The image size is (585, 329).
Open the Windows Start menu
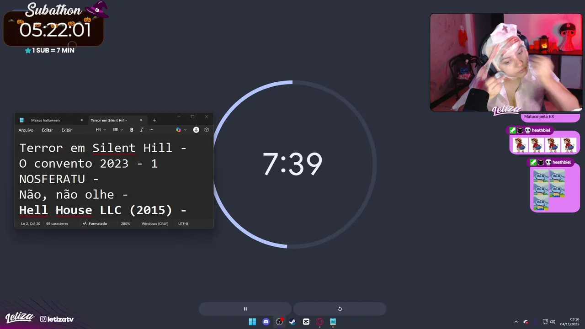252,322
